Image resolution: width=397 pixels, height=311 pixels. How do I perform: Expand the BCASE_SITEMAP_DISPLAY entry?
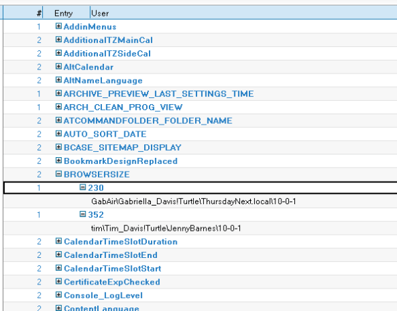(x=58, y=147)
